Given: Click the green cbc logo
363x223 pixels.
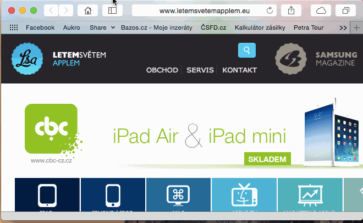Looking at the screenshot, I should click(51, 129).
